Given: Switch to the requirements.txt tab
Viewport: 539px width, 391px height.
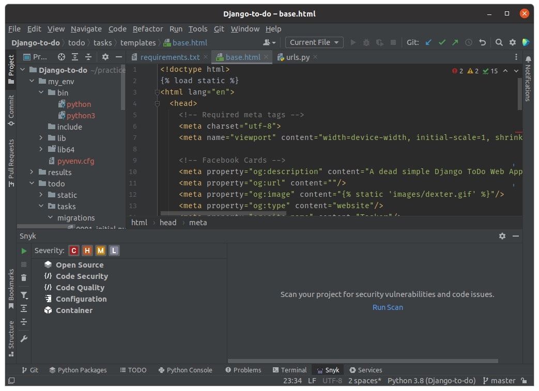Looking at the screenshot, I should [x=170, y=57].
